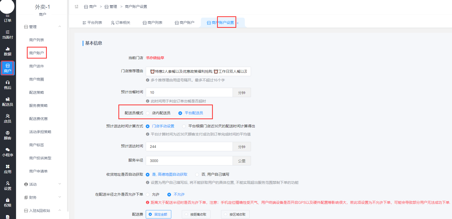
Task: Collapse the 管理 menu group
Action: tap(60, 27)
